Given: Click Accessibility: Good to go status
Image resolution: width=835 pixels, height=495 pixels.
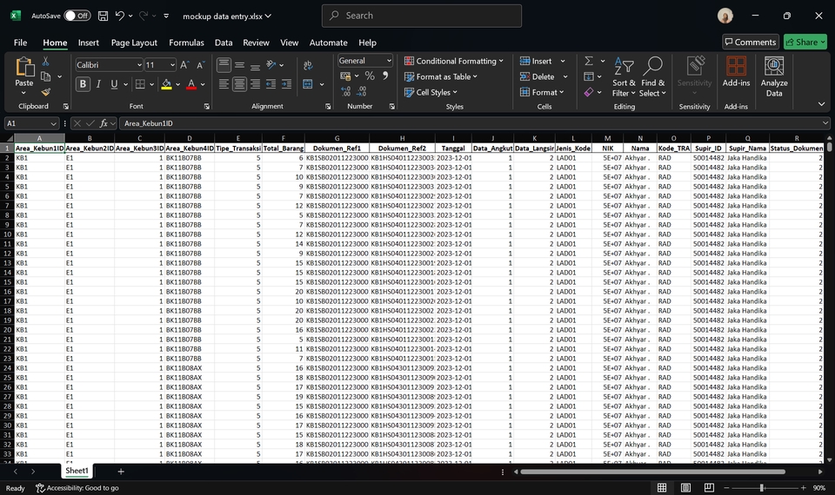Looking at the screenshot, I should pos(77,488).
